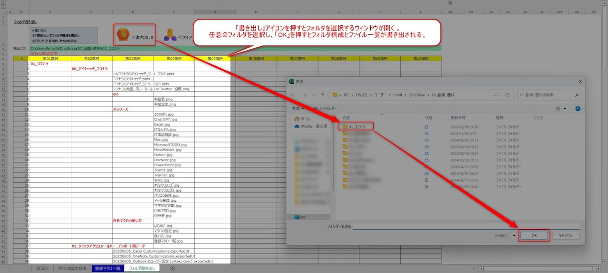Click the 第01階層 header cell
Viewport: 608px width, 273px height.
pyautogui.click(x=50, y=58)
